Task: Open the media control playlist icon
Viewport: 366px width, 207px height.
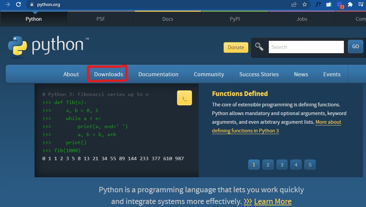Action: pos(361,5)
